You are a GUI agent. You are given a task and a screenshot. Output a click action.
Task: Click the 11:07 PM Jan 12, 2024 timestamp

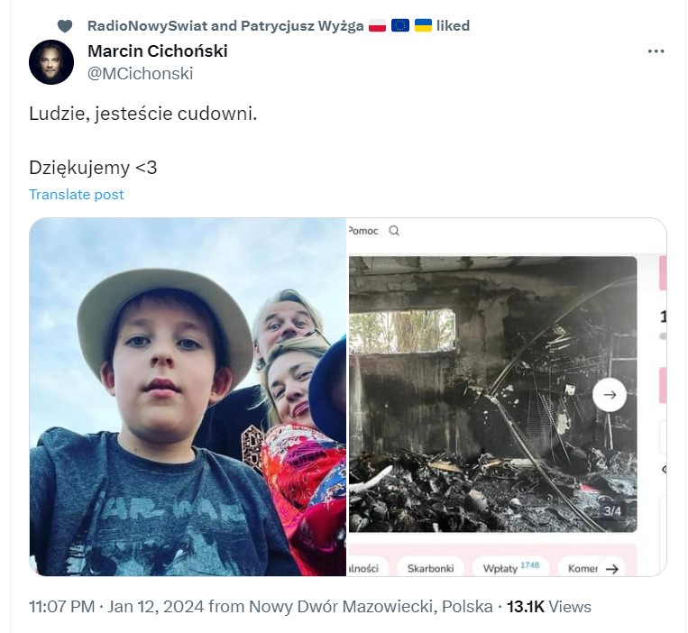[116, 607]
